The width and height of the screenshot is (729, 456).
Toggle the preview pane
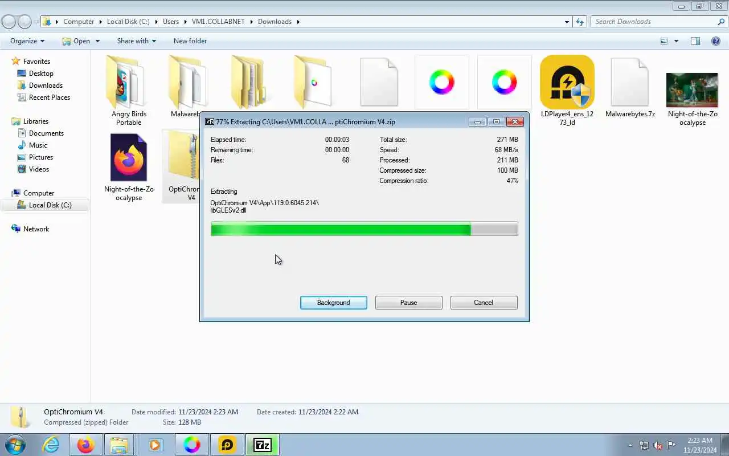695,41
